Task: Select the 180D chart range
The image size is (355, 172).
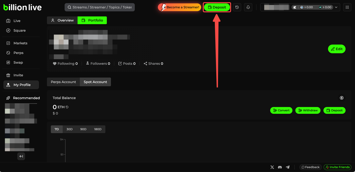Action: pos(98,129)
